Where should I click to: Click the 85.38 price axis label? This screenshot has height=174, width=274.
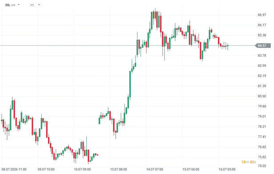click(x=262, y=35)
